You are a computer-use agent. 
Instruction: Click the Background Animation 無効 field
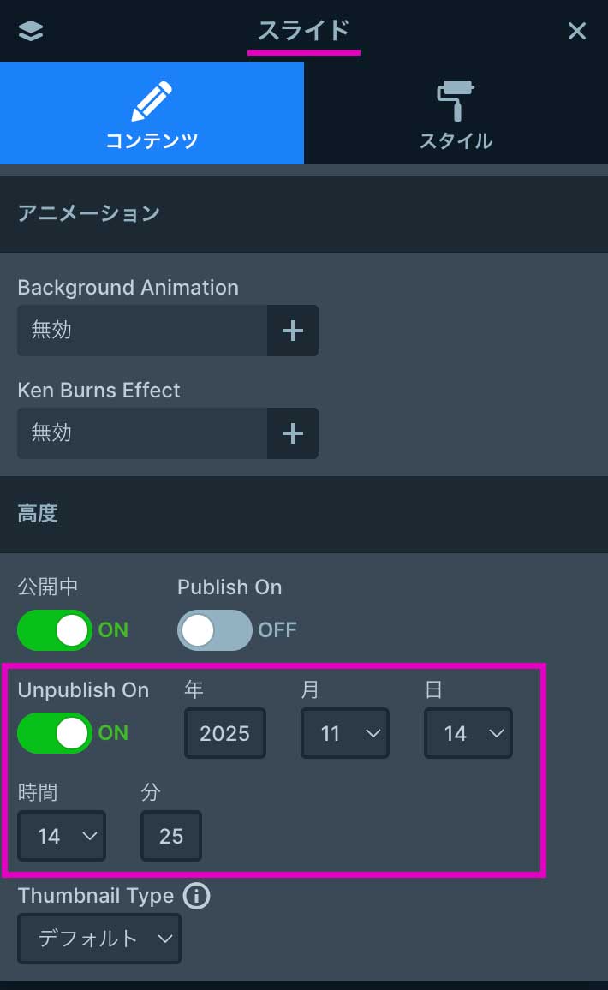click(x=142, y=331)
